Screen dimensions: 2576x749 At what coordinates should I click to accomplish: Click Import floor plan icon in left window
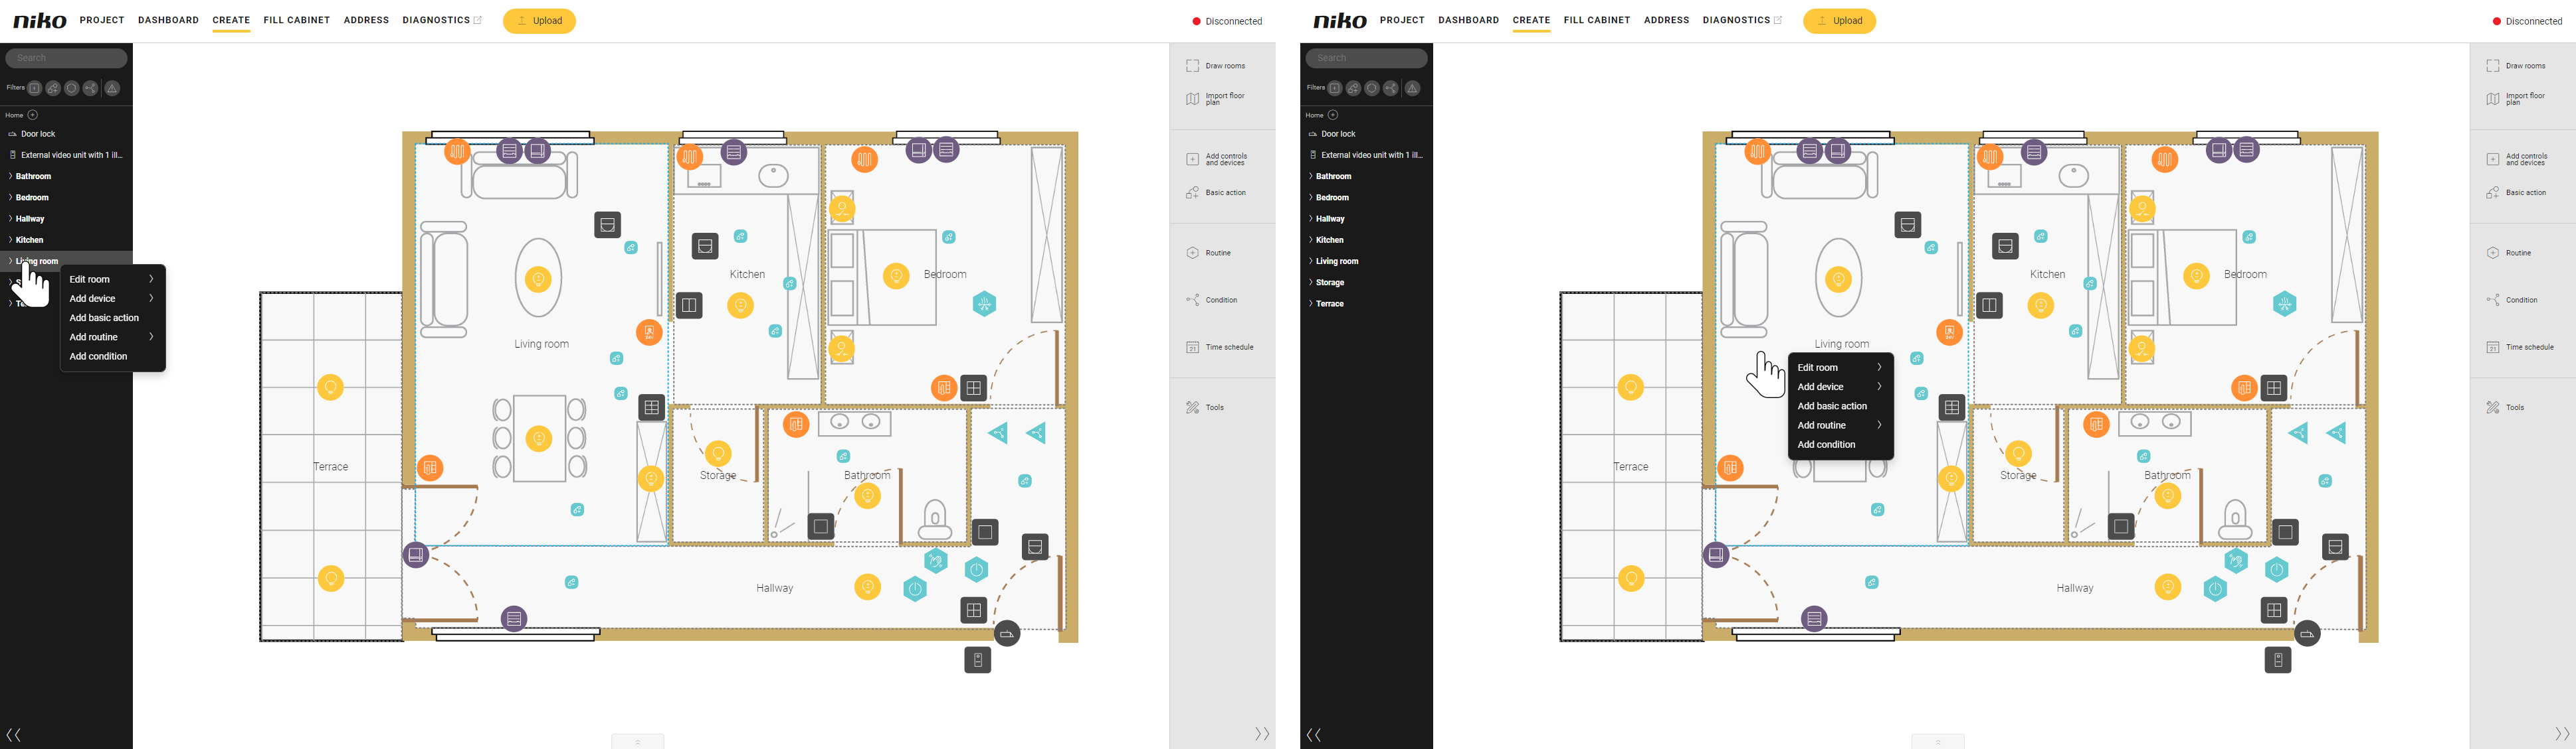1192,99
